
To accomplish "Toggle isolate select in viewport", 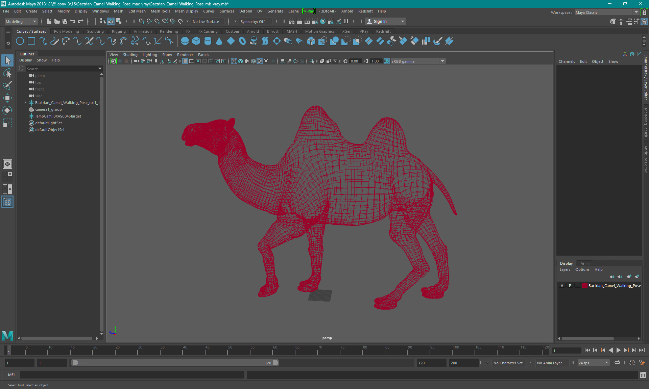I will tap(312, 61).
